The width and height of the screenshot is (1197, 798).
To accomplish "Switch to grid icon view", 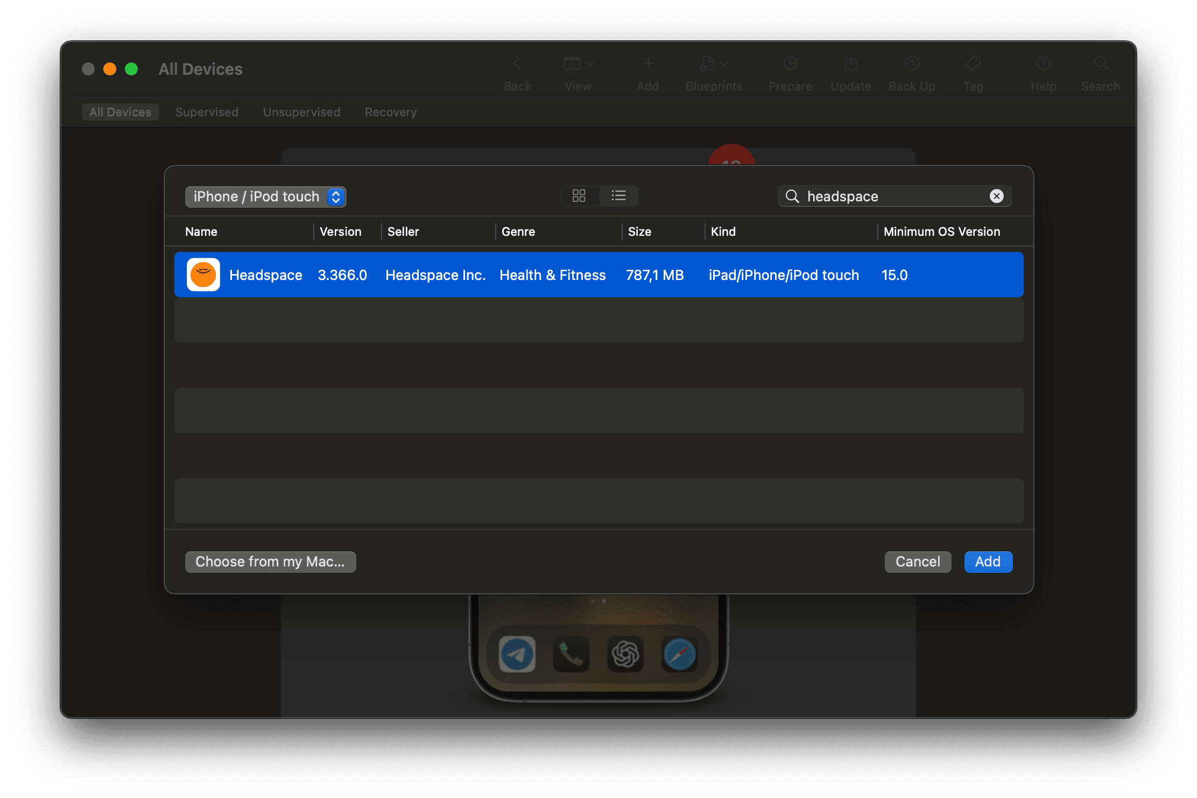I will click(579, 196).
